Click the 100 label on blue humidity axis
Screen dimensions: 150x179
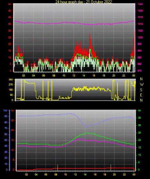[5, 111]
